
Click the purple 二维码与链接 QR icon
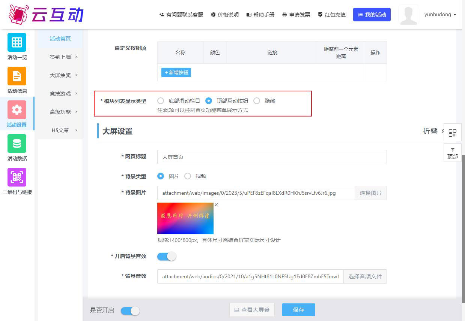coord(17,177)
